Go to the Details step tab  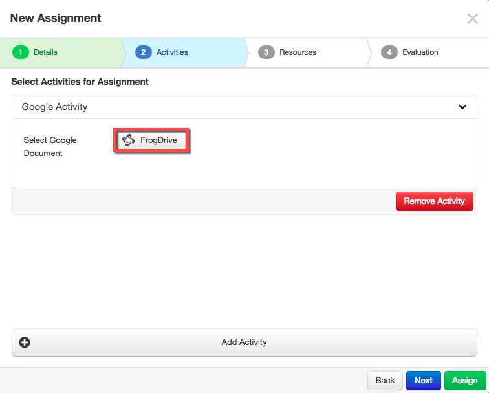click(61, 52)
